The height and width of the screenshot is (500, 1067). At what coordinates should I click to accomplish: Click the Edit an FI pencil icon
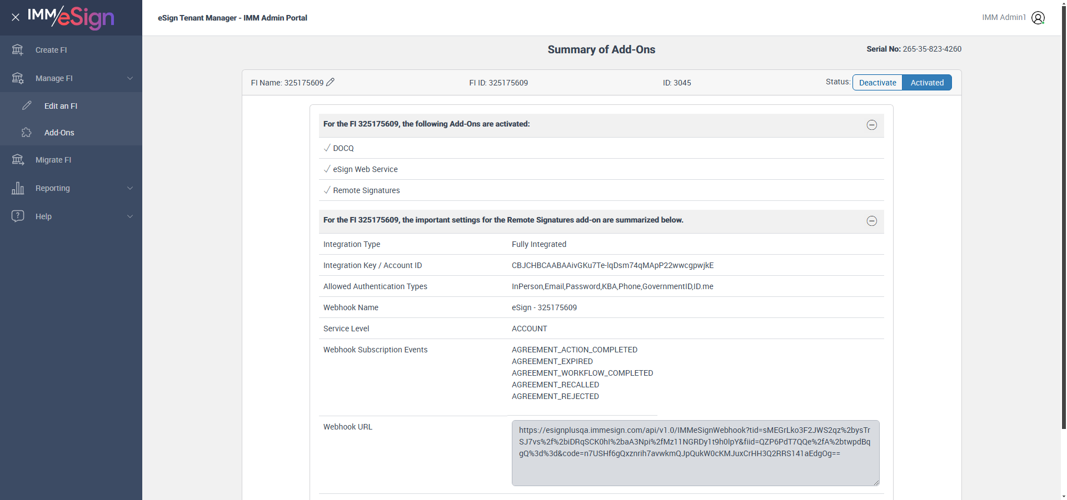(27, 105)
